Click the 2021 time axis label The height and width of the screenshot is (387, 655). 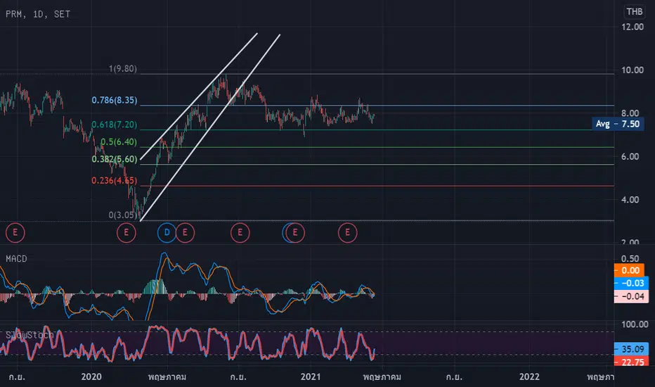click(x=311, y=376)
